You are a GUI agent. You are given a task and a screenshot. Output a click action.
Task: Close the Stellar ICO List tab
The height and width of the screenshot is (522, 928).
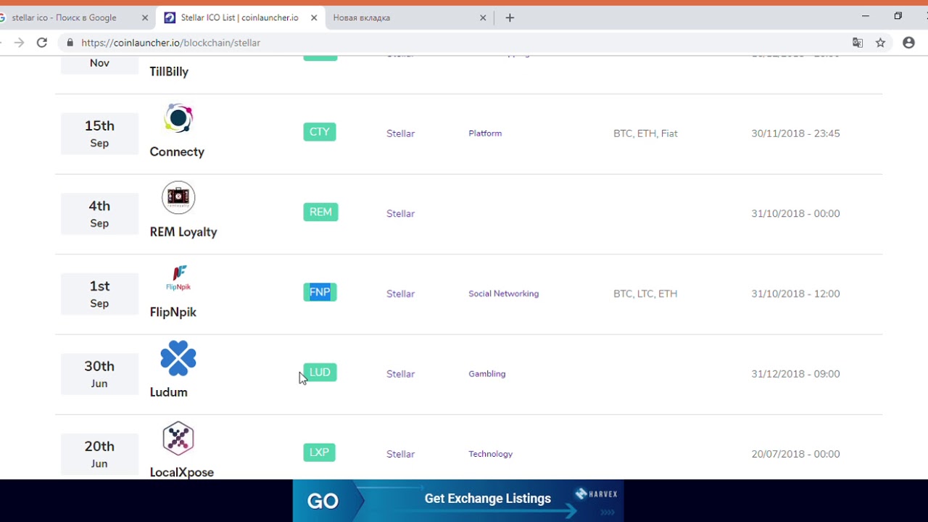coord(314,17)
